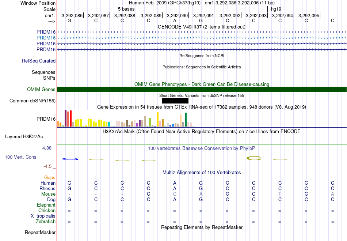Select the Rhesus alignment row label
This screenshot has width=347, height=241.
[47, 188]
